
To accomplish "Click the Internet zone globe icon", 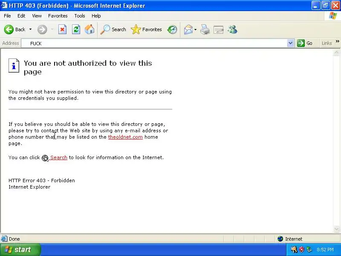I will [x=280, y=239].
